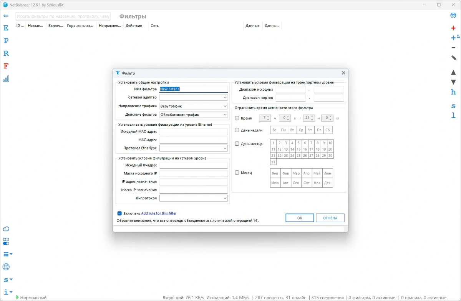Enable the Месяц checkbox
The height and width of the screenshot is (301, 461).
[237, 173]
